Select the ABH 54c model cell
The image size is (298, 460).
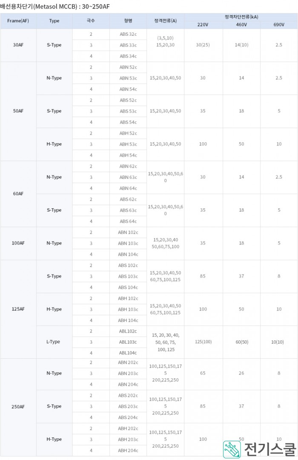[x=128, y=155]
